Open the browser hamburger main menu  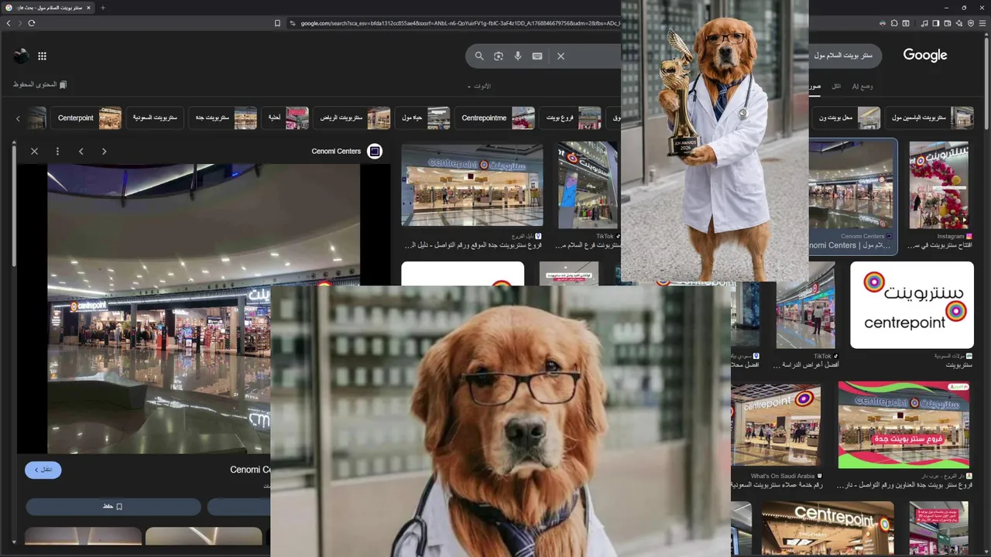983,23
